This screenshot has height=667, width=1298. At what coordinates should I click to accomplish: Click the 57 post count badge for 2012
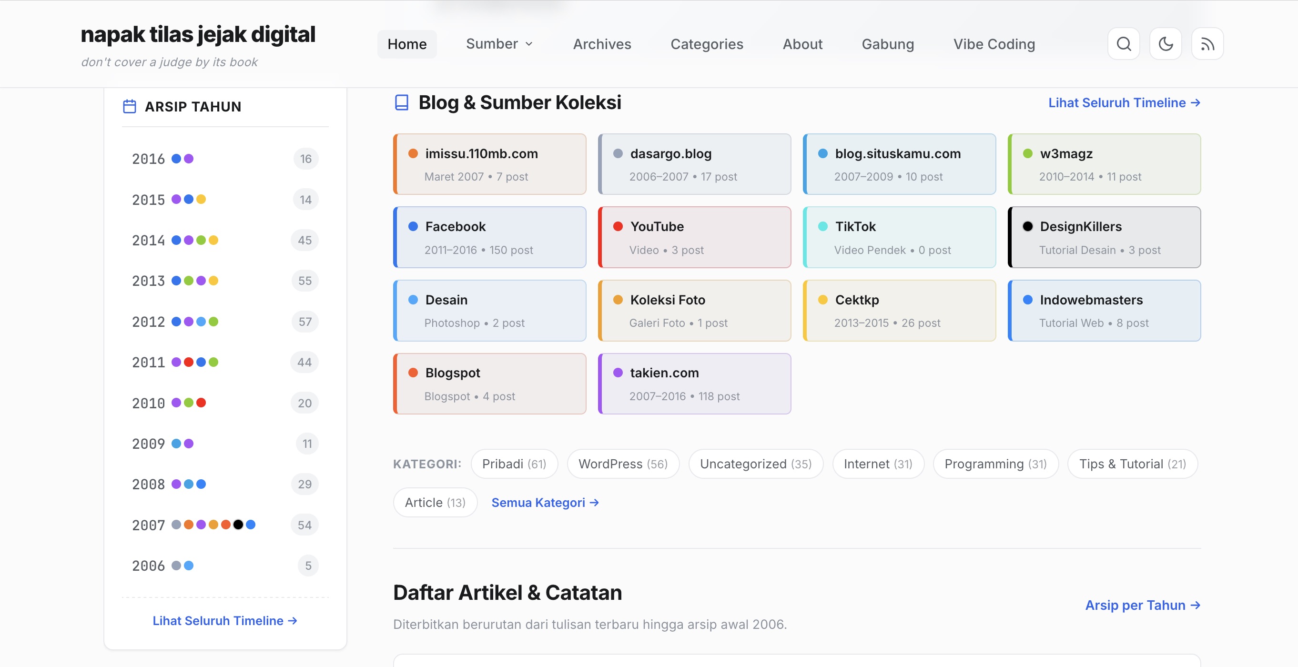305,322
